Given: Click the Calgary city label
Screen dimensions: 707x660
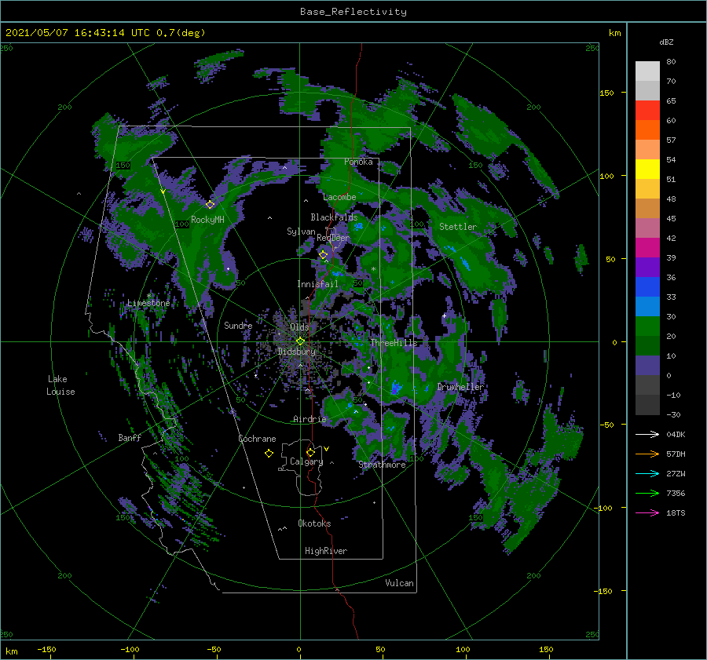Looking at the screenshot, I should [x=306, y=461].
